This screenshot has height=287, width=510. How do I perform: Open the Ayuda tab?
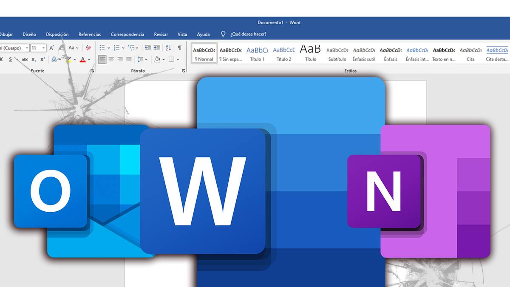[203, 34]
